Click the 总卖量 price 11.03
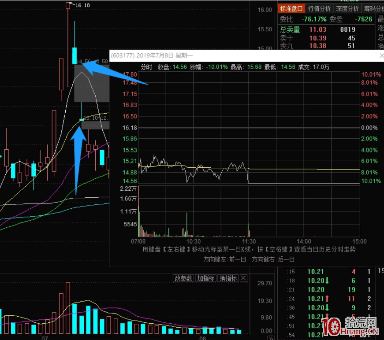384x340 pixels. (317, 30)
